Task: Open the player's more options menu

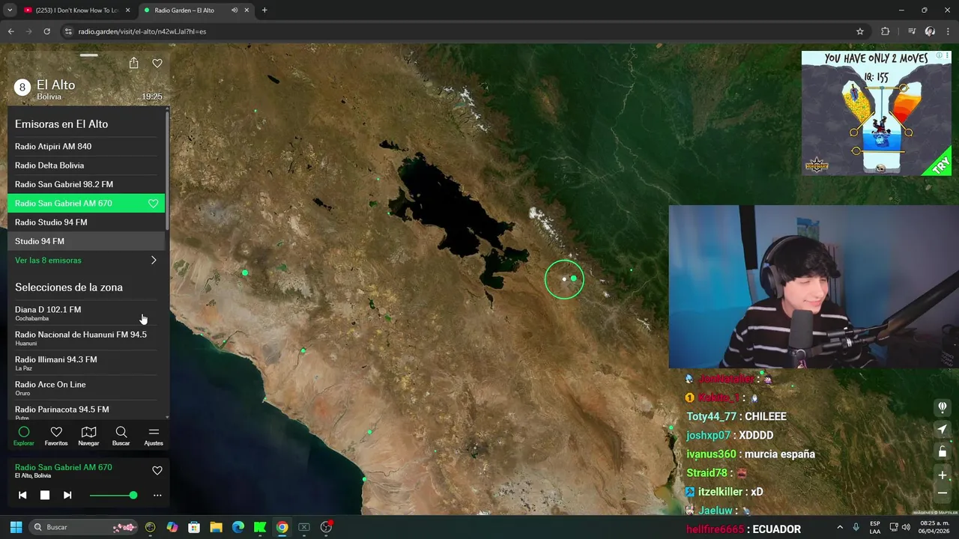Action: [157, 495]
